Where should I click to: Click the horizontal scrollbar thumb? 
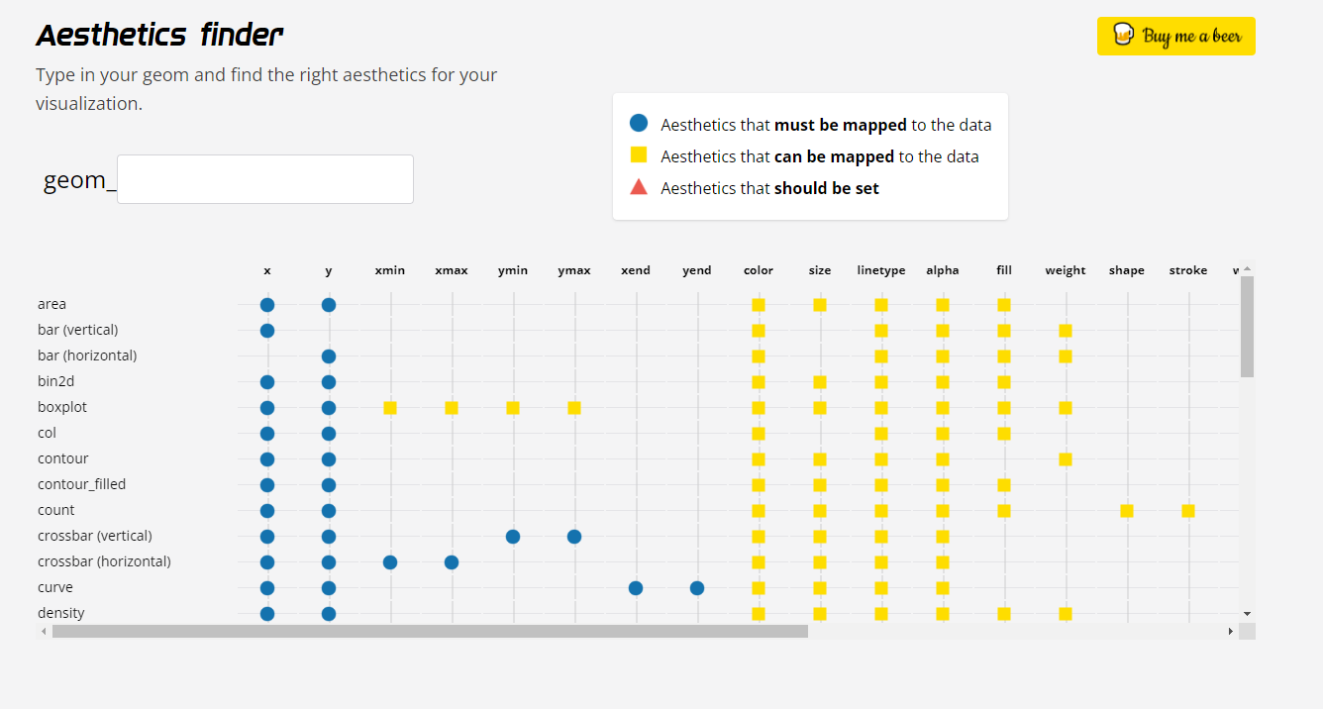pyautogui.click(x=430, y=631)
